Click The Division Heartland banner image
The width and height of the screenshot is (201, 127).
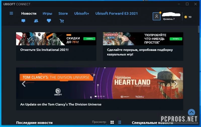tap(99, 83)
